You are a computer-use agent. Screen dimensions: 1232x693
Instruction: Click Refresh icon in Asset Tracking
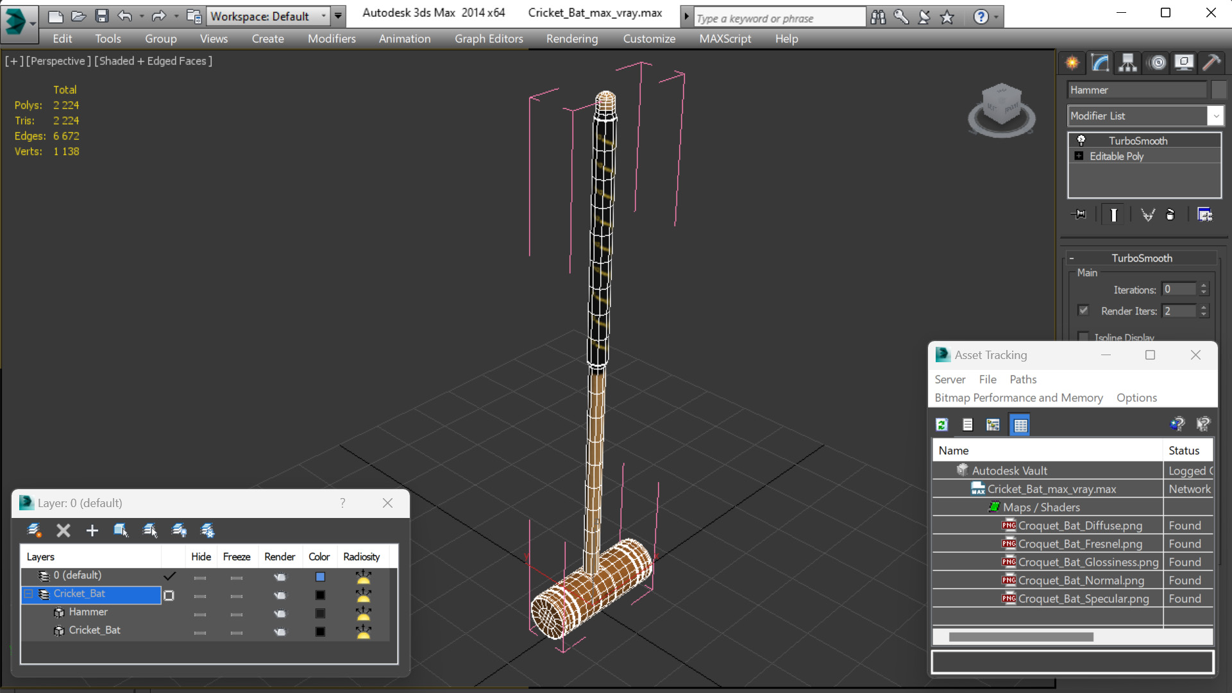tap(941, 424)
